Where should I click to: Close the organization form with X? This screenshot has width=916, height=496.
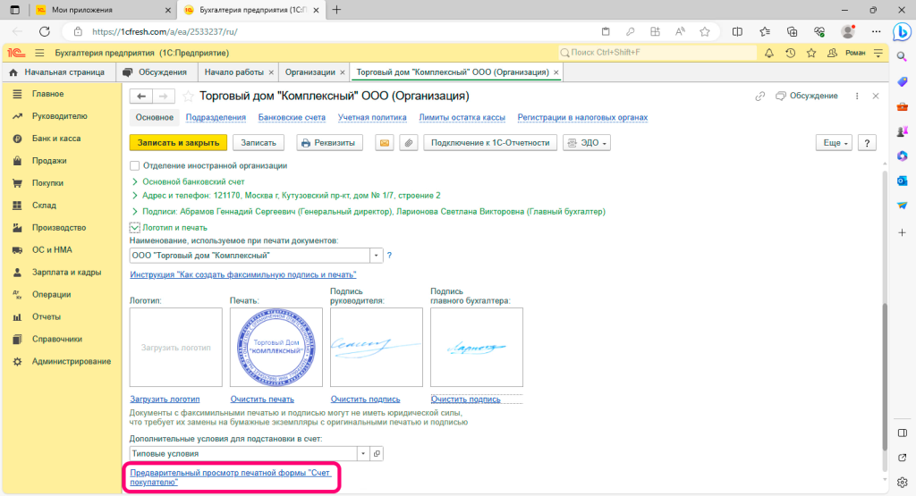(x=875, y=97)
